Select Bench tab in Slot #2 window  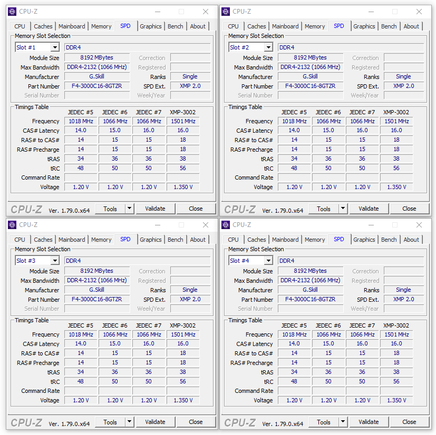[x=389, y=26]
